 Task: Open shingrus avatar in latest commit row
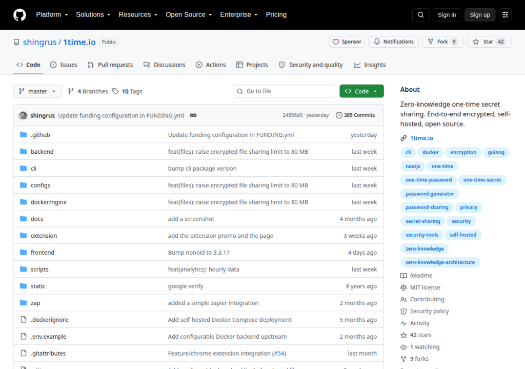[23, 115]
